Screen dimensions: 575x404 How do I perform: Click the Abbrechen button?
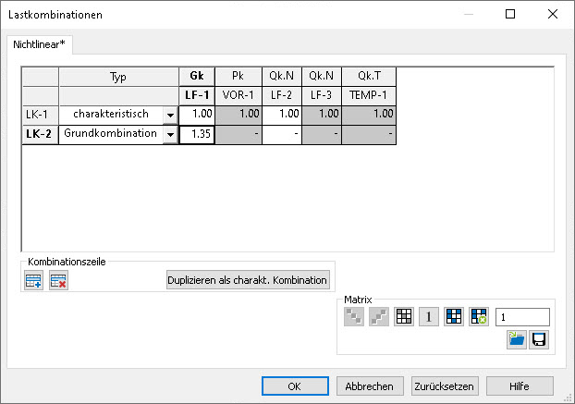(x=370, y=386)
